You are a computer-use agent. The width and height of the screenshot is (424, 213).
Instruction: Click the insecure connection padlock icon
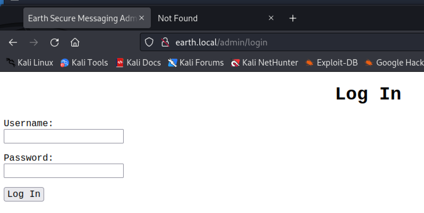[x=165, y=43]
